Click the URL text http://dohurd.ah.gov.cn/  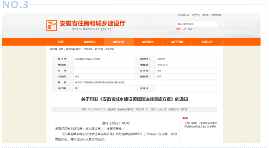(92, 29)
